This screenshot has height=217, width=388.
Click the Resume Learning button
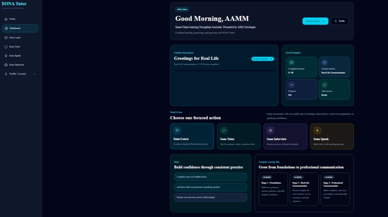click(262, 59)
